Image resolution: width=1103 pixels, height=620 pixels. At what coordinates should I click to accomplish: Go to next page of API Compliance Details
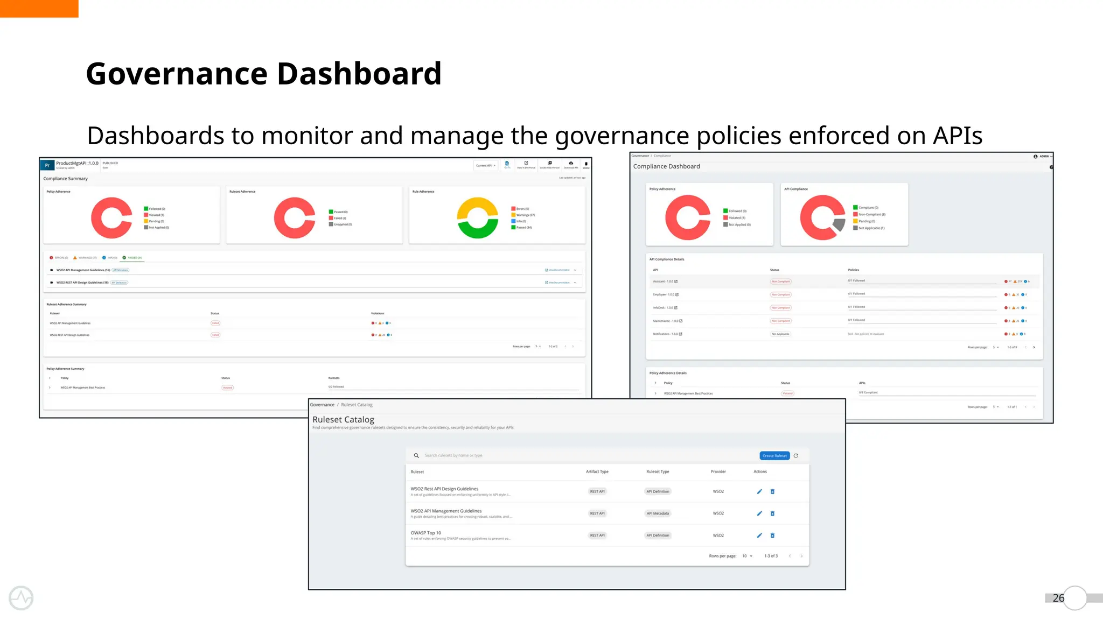1034,347
